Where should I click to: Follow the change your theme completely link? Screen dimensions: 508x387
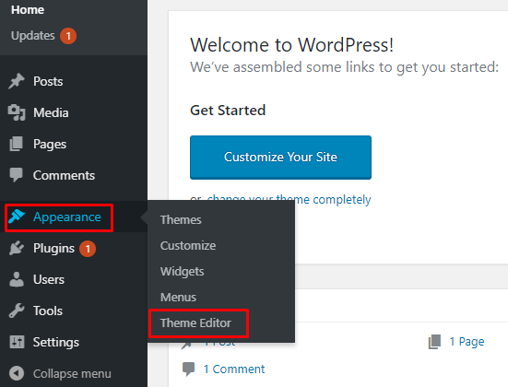[x=289, y=199]
